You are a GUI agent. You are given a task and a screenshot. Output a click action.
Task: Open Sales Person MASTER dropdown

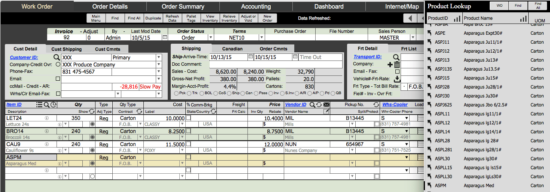point(413,37)
